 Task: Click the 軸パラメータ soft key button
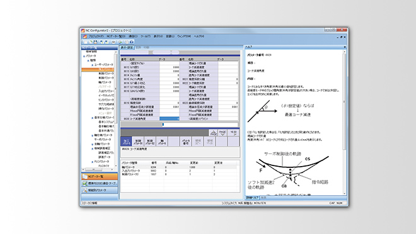coord(162,142)
